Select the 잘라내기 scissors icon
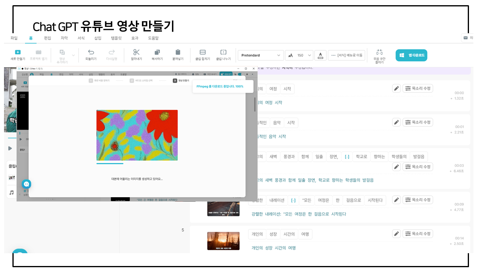Screen dimensions: 481x270 coord(136,52)
